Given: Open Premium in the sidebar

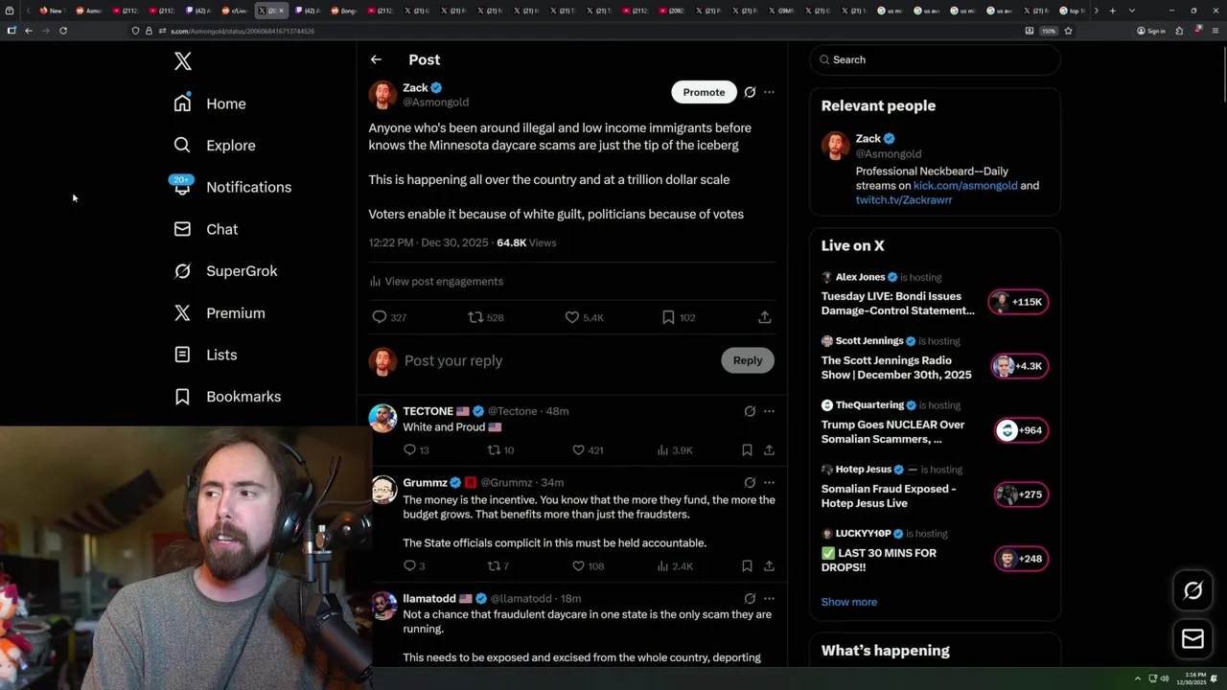Looking at the screenshot, I should (x=220, y=313).
